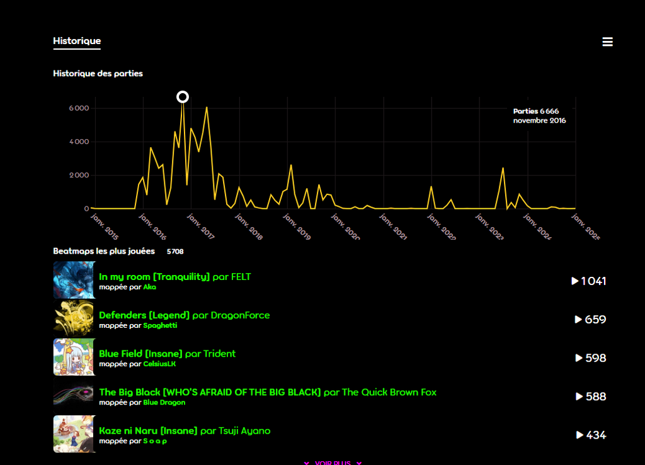Click play icon next to 598 count

tap(579, 358)
